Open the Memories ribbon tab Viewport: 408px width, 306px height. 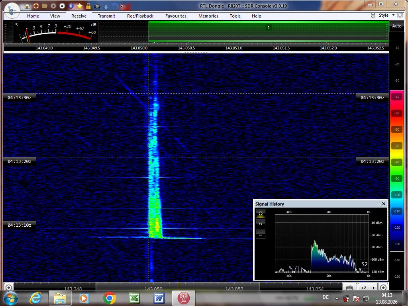click(208, 16)
